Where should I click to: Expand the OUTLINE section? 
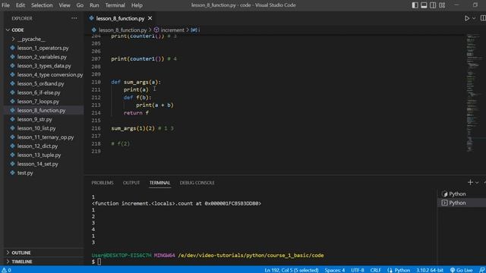pyautogui.click(x=43, y=253)
